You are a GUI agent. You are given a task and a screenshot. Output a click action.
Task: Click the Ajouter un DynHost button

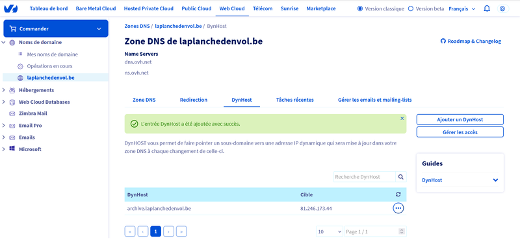pos(460,120)
